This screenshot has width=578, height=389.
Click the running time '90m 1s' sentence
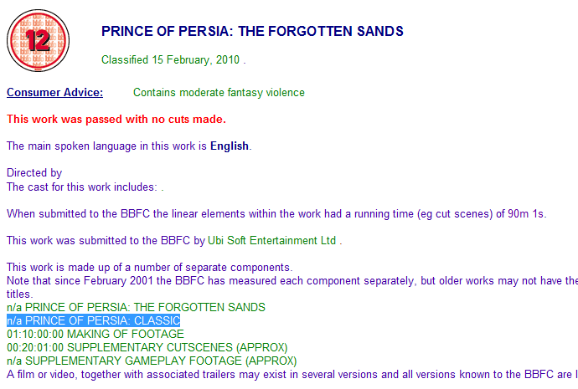coord(276,213)
